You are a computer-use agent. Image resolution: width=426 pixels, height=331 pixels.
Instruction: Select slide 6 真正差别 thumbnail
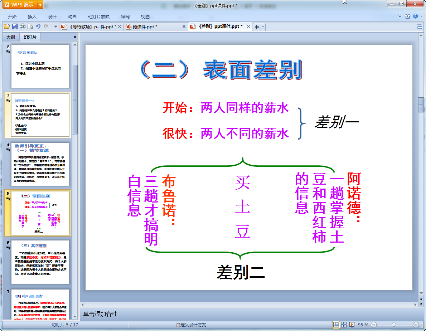click(40, 262)
